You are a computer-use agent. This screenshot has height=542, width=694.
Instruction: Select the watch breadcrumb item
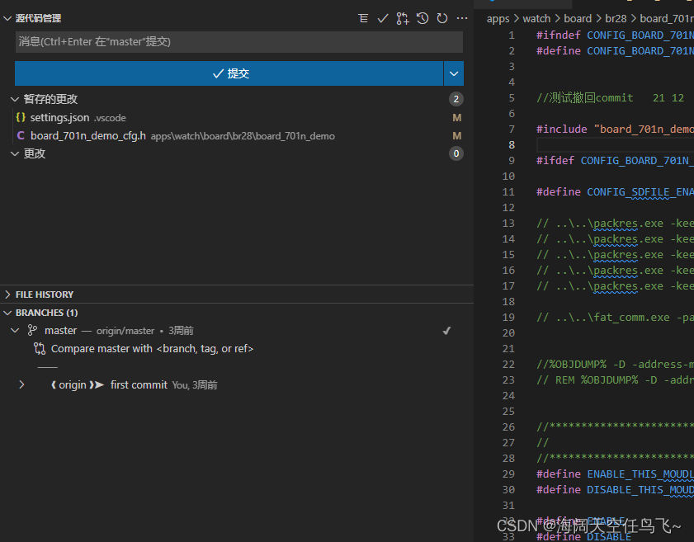[536, 17]
